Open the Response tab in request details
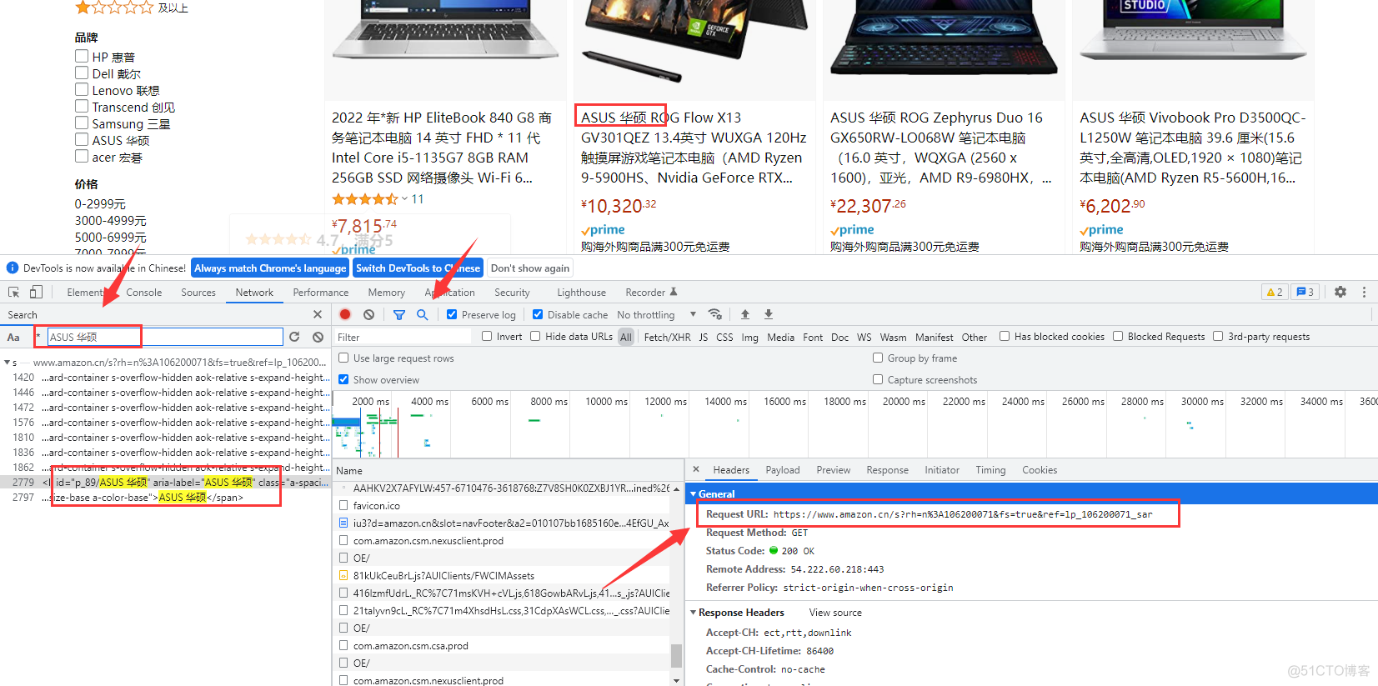1378x686 pixels. coord(888,470)
